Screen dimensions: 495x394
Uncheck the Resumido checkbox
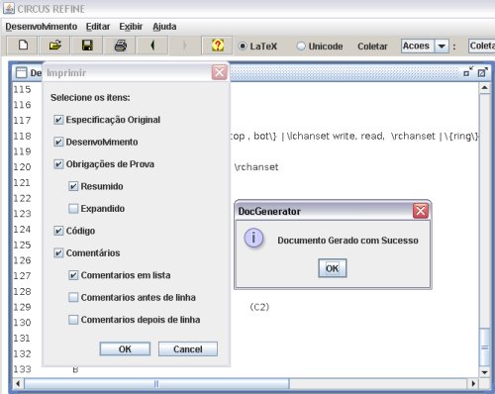(x=73, y=186)
